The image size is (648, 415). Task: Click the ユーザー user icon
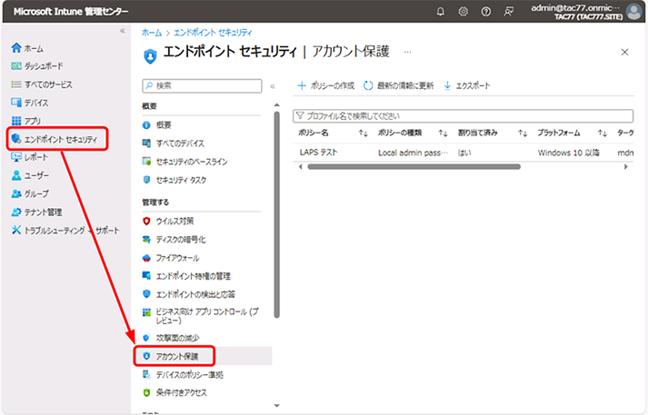click(x=16, y=175)
